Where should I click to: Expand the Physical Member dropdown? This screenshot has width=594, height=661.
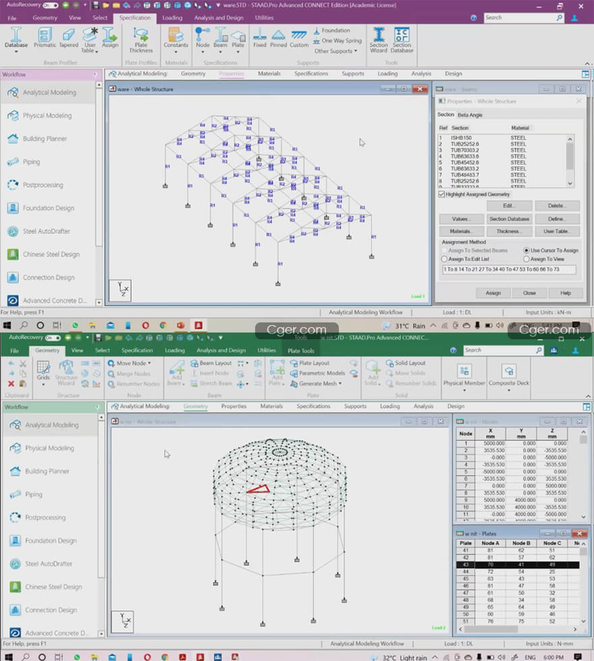point(464,391)
